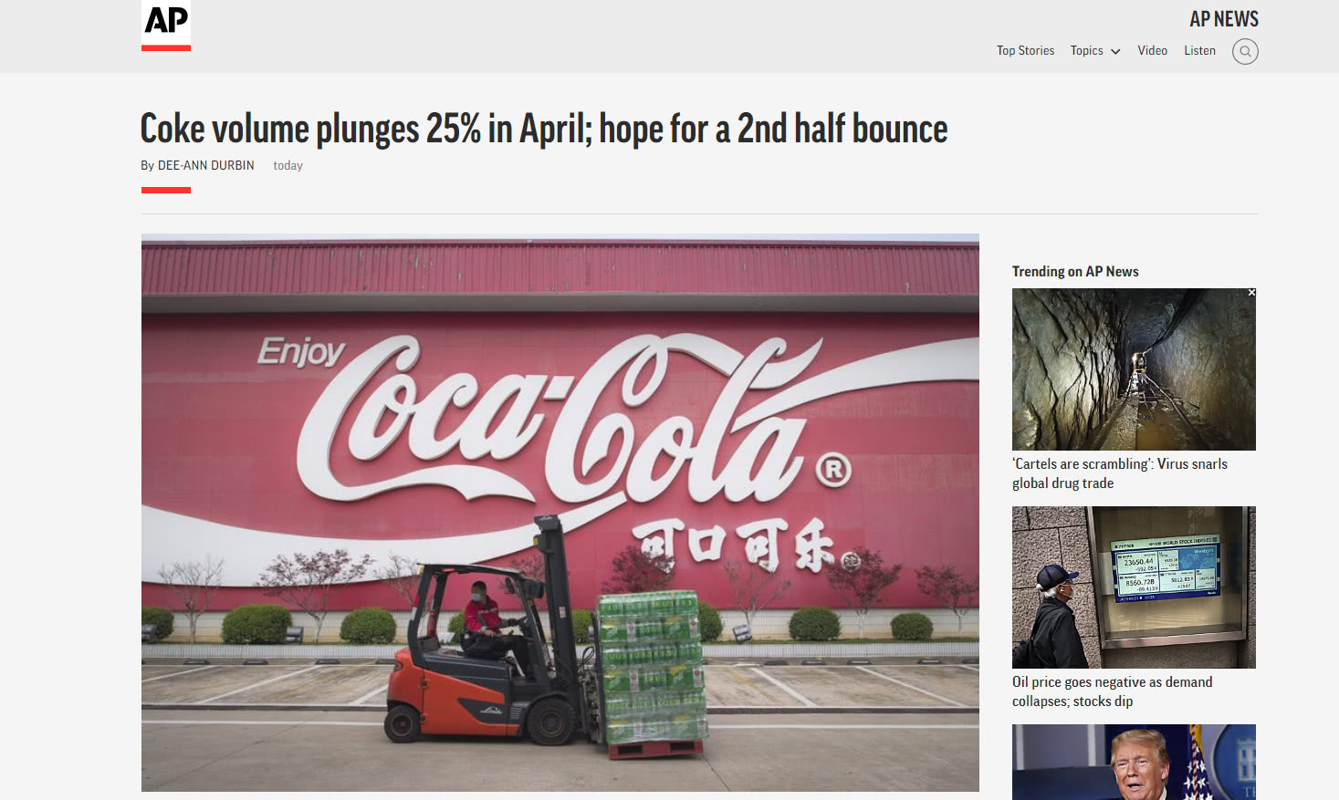Go to Top Stories

click(1025, 51)
